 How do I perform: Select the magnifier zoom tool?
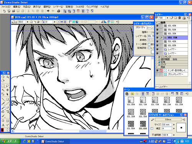pos(8,77)
